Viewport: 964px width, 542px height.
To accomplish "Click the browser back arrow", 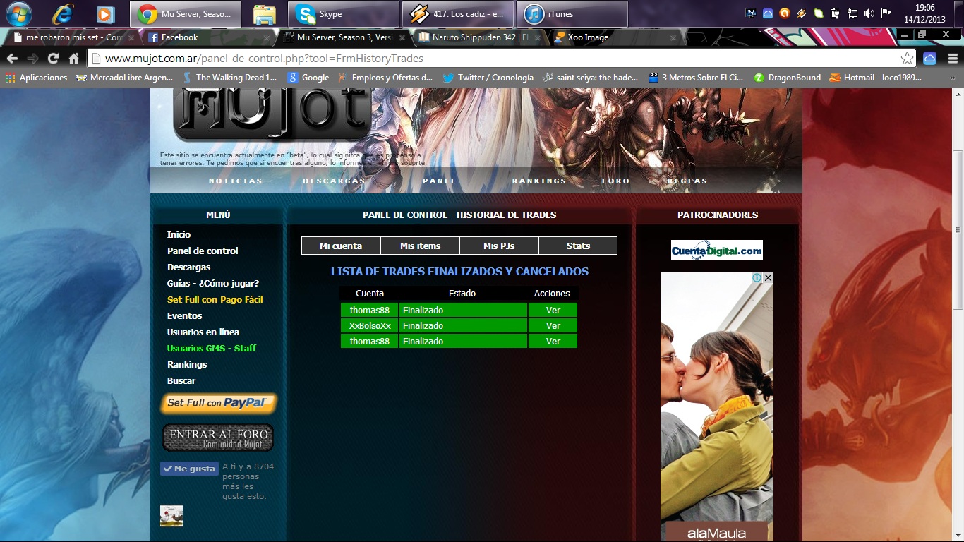I will [x=12, y=59].
